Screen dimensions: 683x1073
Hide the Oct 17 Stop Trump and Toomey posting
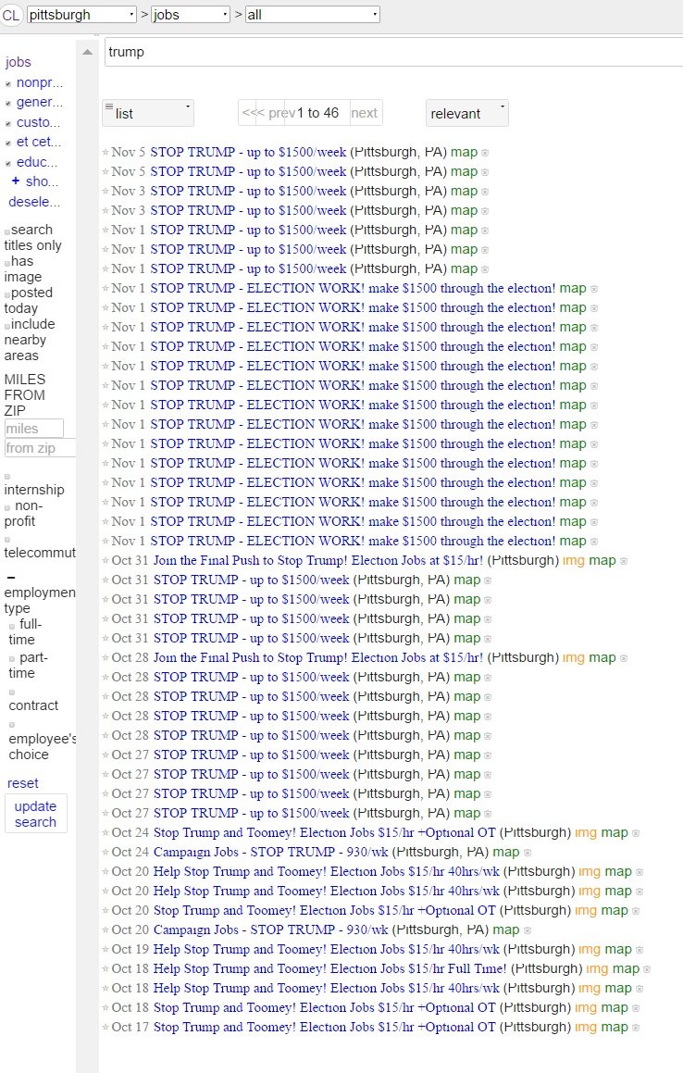coord(635,1028)
